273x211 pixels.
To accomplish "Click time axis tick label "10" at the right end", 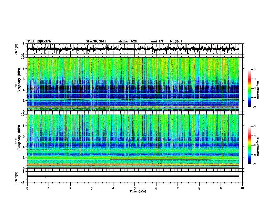I will [x=242, y=188].
